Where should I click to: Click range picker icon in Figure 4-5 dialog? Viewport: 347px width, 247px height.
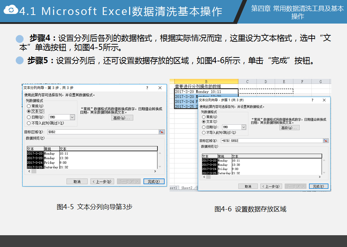162,132
